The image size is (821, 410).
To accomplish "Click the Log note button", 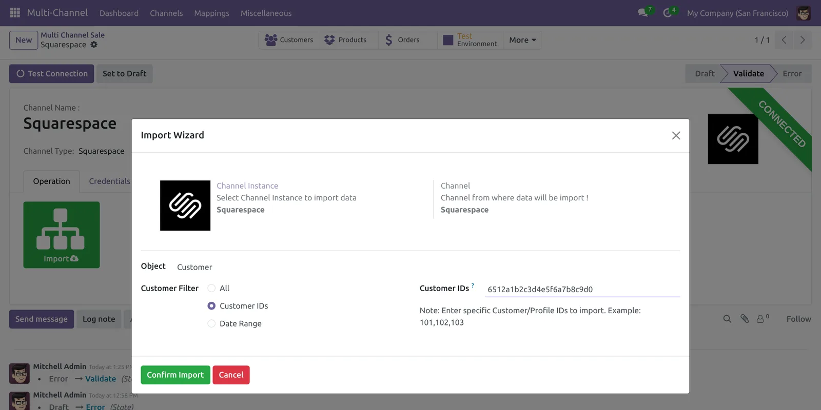I will tap(99, 319).
